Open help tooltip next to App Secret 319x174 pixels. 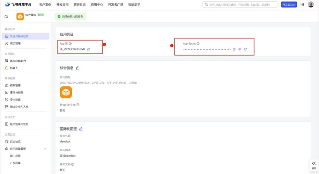click(198, 43)
